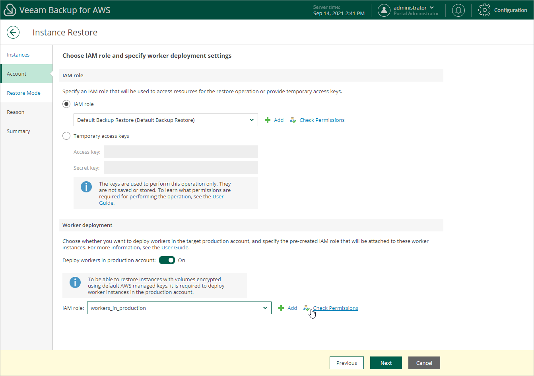Click the Veeam Backup for AWS logo
The height and width of the screenshot is (376, 534).
point(10,10)
